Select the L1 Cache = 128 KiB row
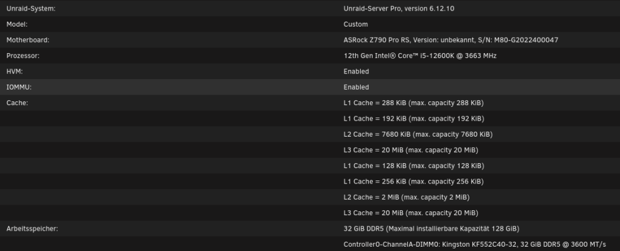The height and width of the screenshot is (251, 620). tap(414, 166)
